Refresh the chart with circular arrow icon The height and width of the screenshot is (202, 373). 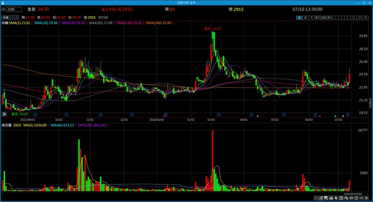[356, 198]
